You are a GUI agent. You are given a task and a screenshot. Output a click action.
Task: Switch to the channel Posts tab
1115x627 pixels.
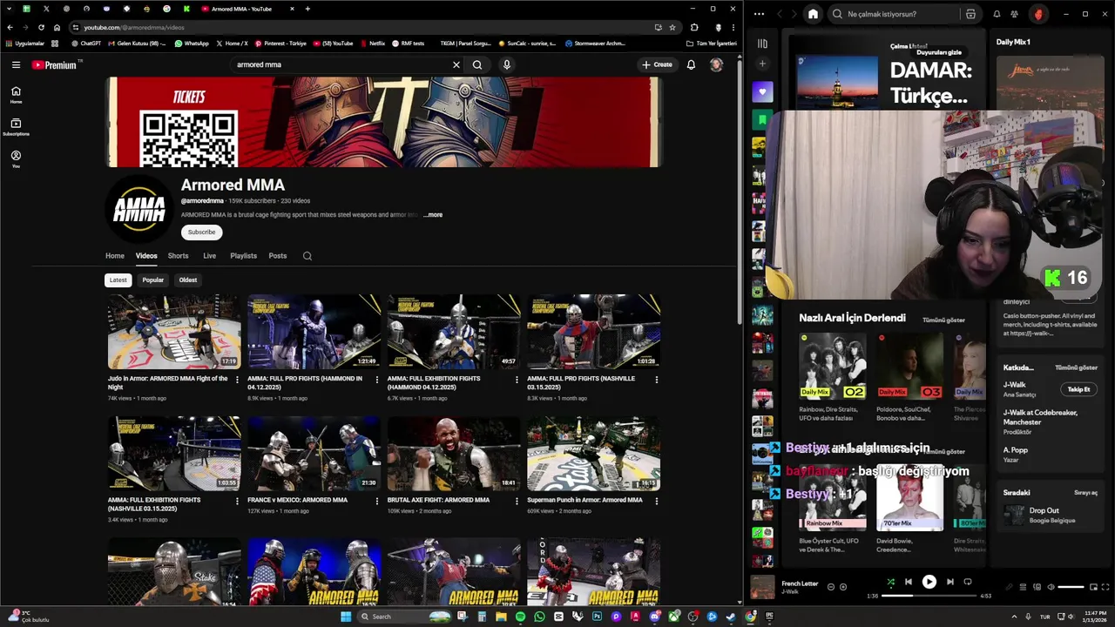(278, 256)
